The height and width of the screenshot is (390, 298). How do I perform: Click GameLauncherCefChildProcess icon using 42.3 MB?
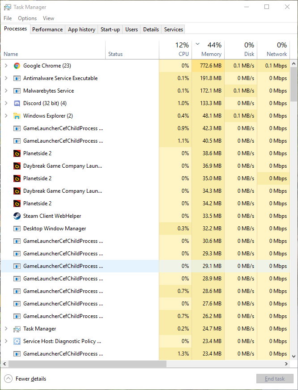(17, 128)
